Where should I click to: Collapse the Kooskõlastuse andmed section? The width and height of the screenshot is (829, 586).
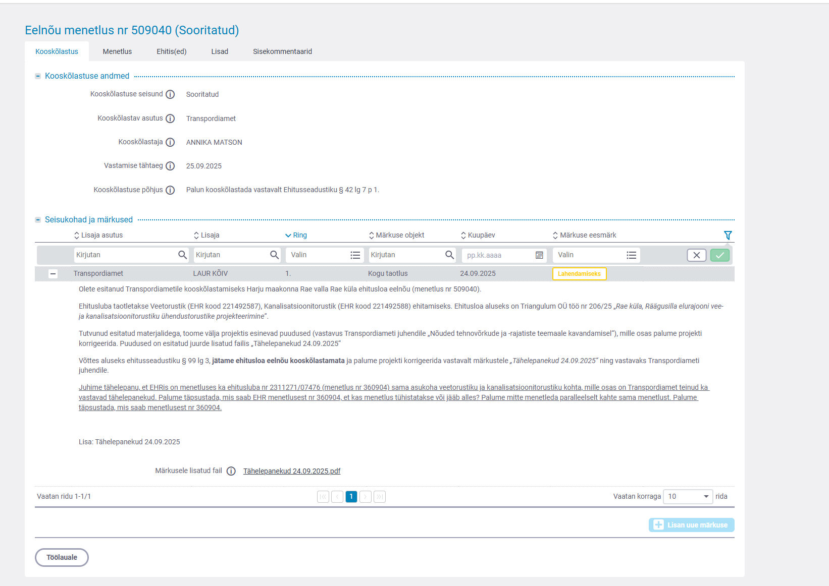[38, 76]
